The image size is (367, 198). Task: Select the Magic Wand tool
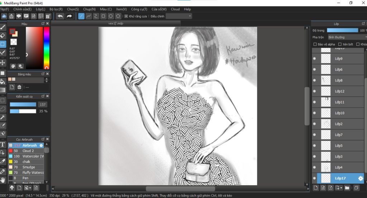pos(3,117)
